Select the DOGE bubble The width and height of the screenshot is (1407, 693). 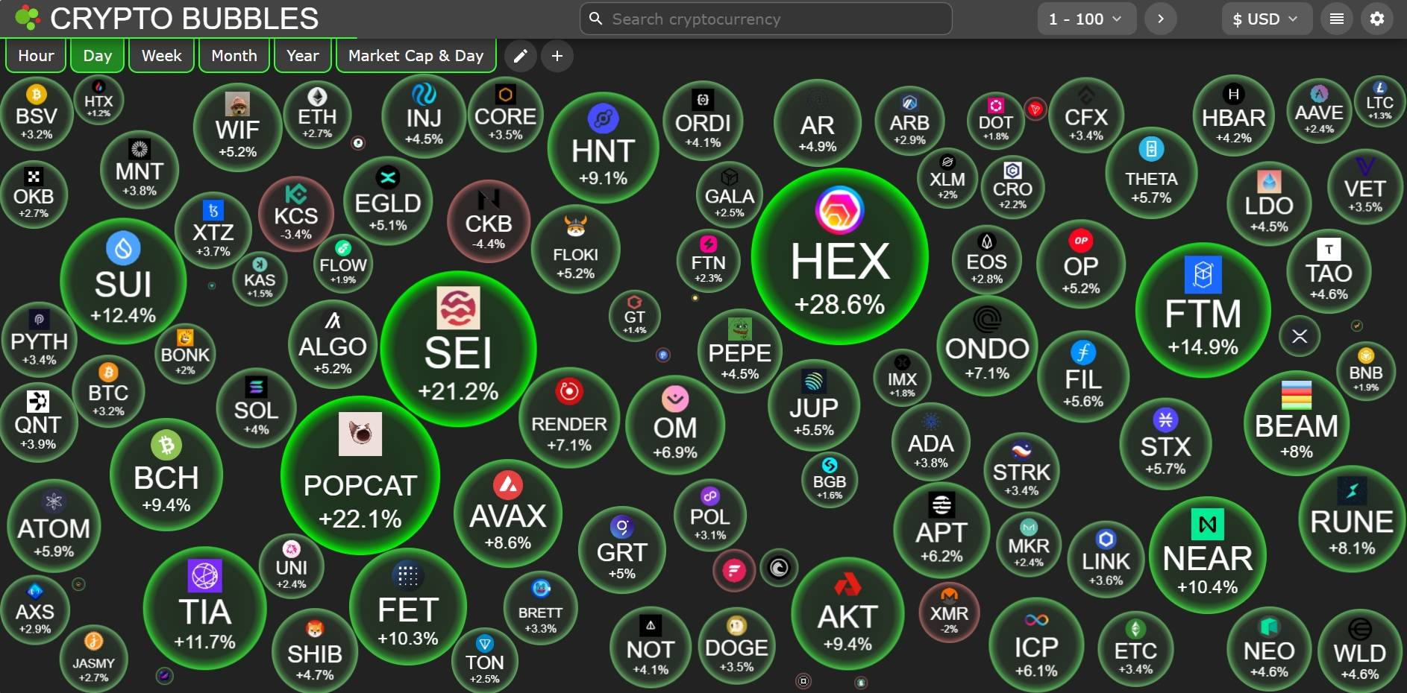(x=736, y=645)
